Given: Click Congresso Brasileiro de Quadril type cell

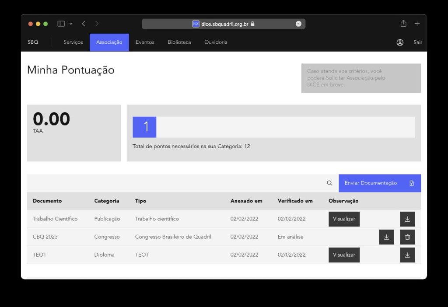Looking at the screenshot, I should pyautogui.click(x=173, y=237).
